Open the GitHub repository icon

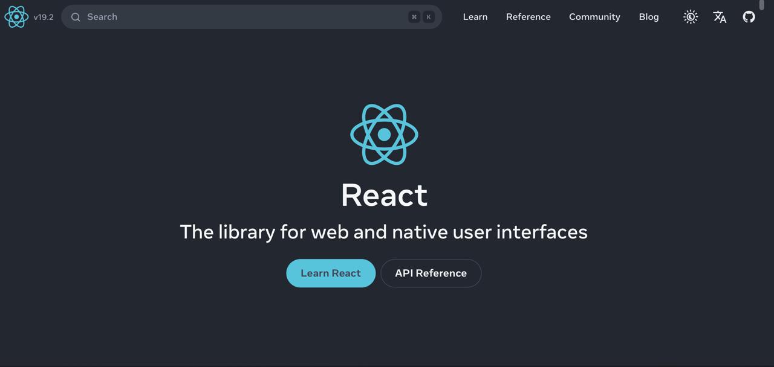749,17
